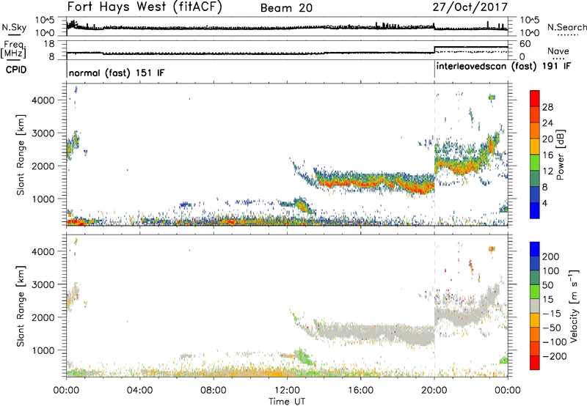Click the '28' label on Power colorbar

coord(547,107)
